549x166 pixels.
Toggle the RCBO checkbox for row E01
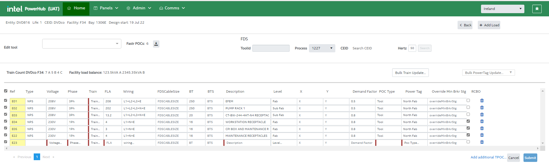[468, 101]
